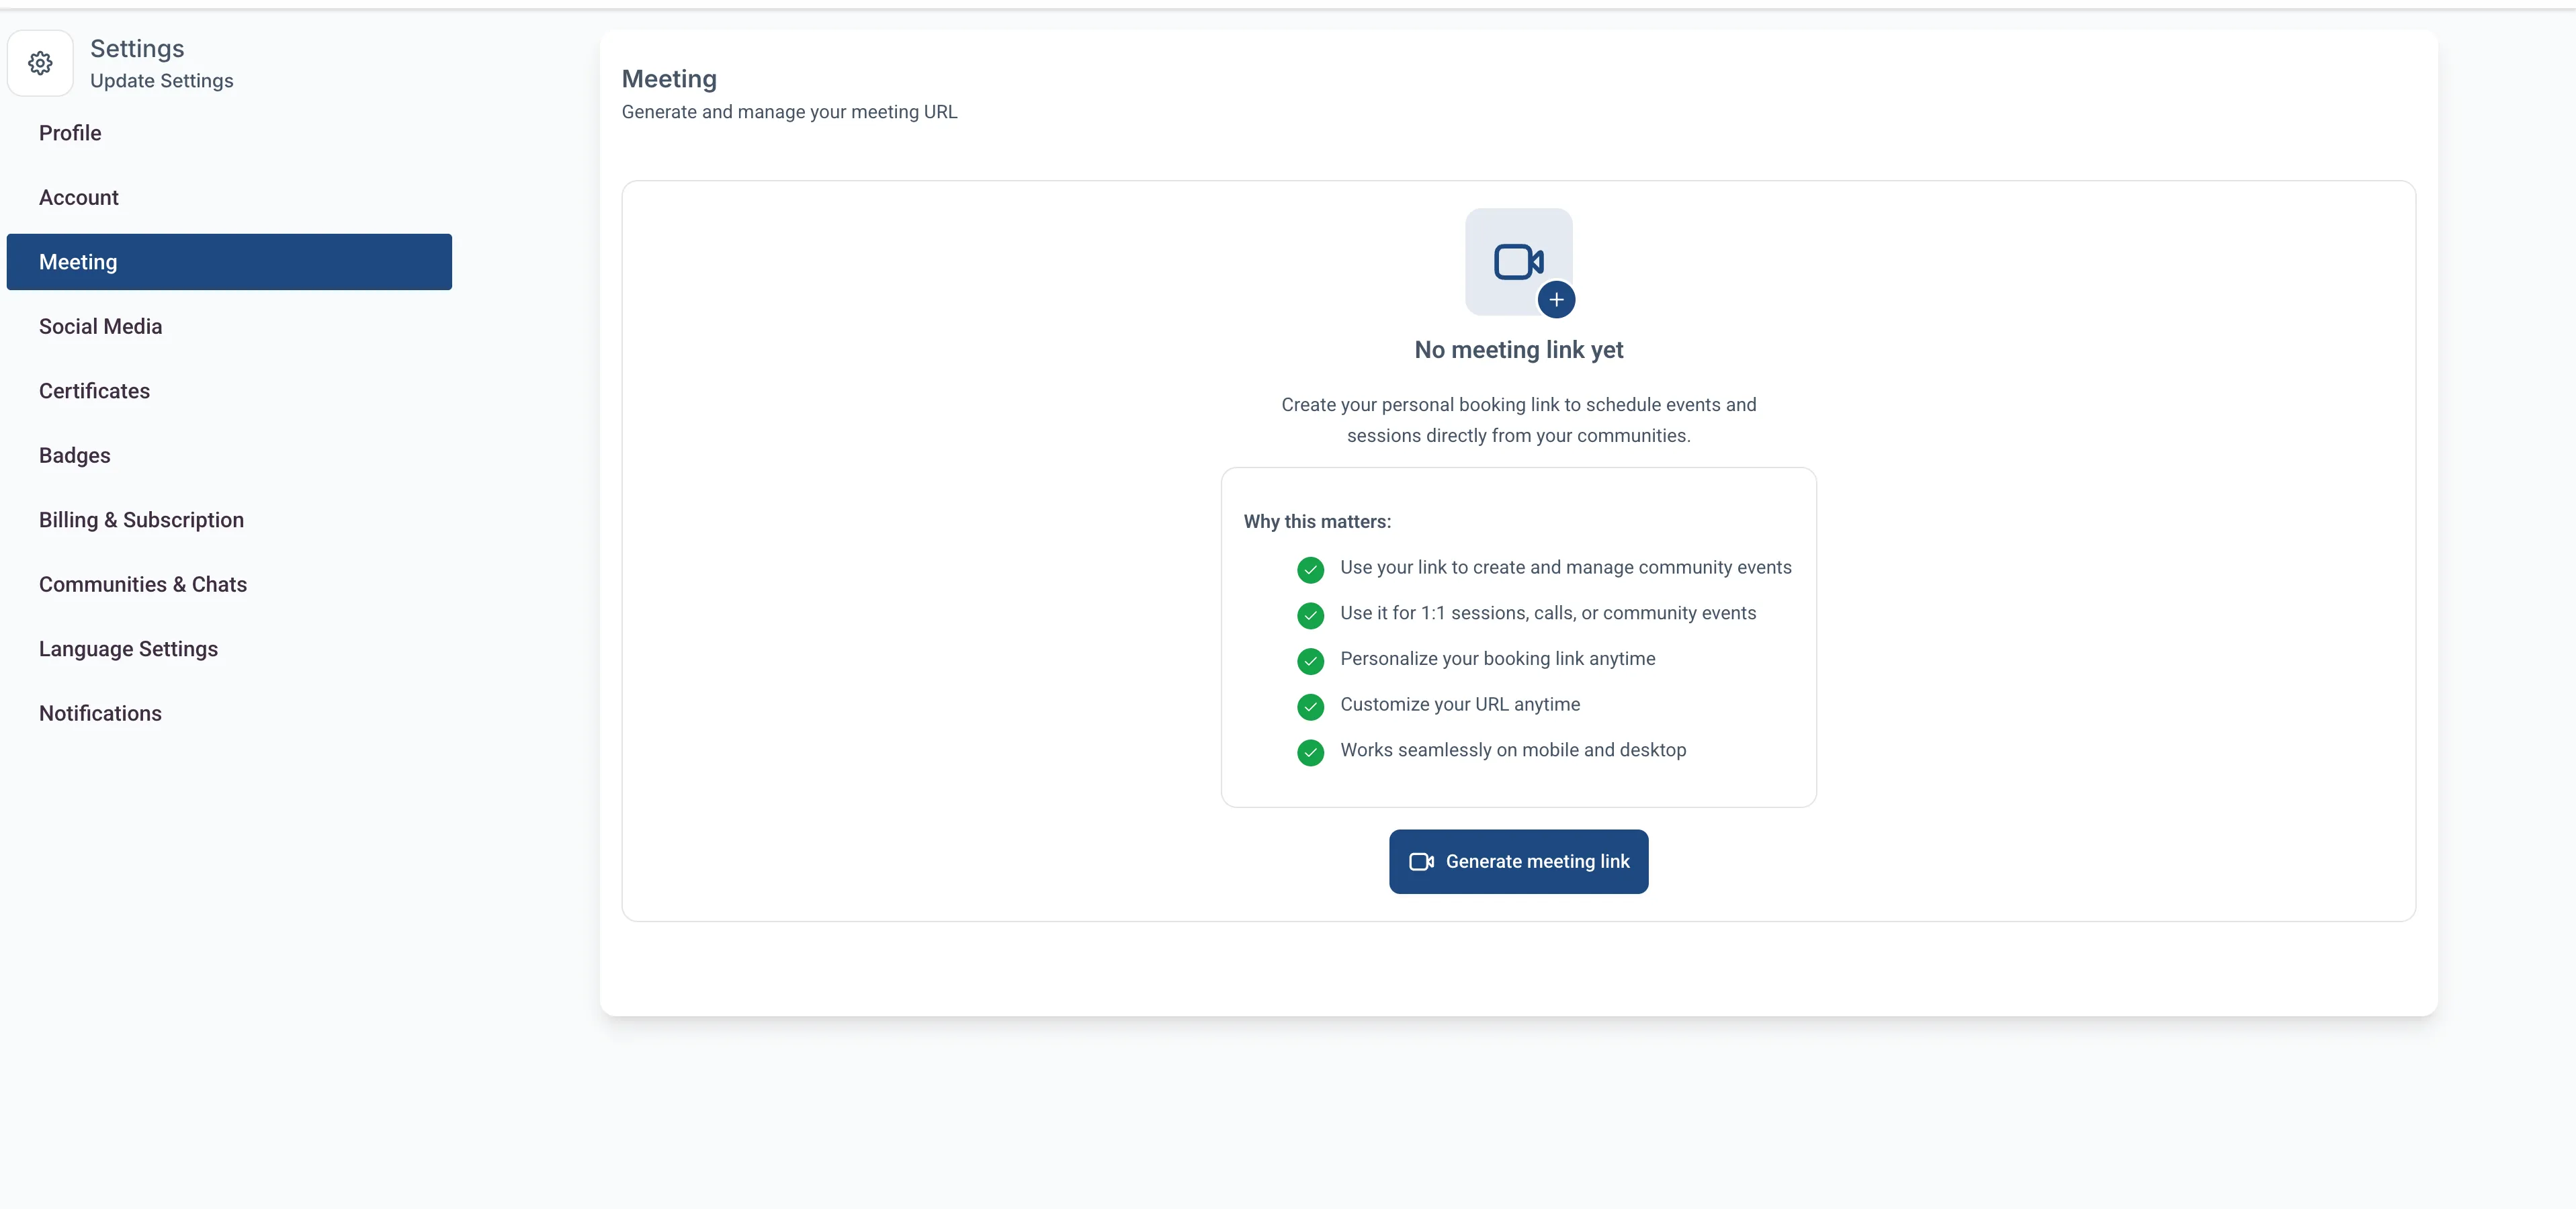This screenshot has width=2576, height=1209.
Task: Navigate to Certificates section
Action: (94, 391)
